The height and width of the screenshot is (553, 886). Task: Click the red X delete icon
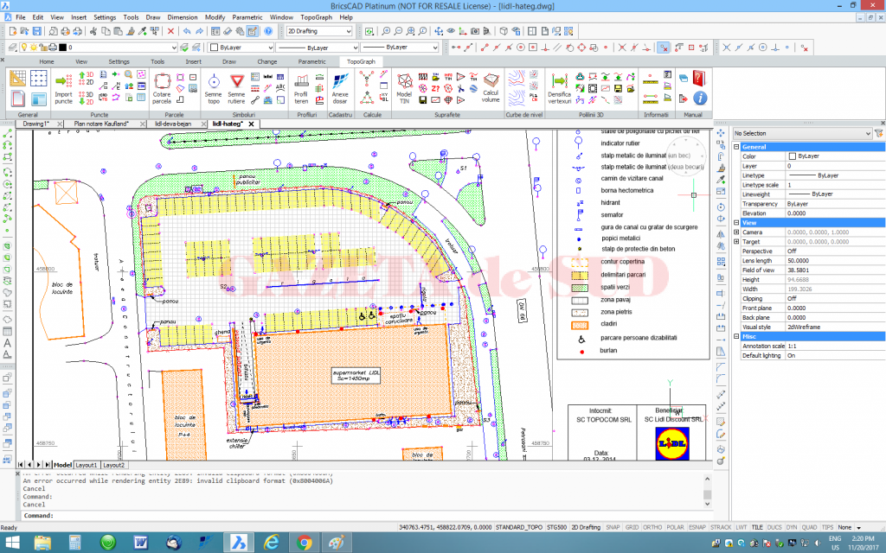170,31
